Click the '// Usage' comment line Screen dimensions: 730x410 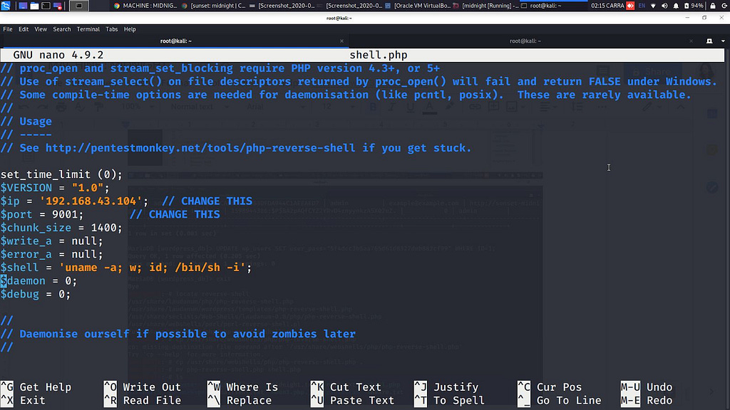point(26,121)
